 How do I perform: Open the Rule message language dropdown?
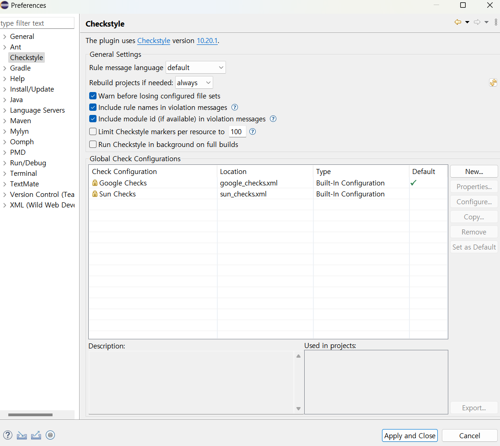[195, 67]
